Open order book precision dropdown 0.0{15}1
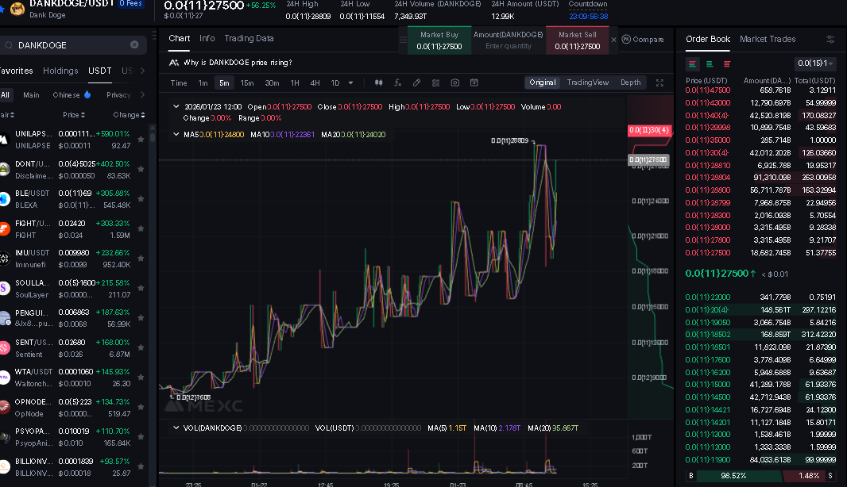This screenshot has width=847, height=487. (x=814, y=63)
